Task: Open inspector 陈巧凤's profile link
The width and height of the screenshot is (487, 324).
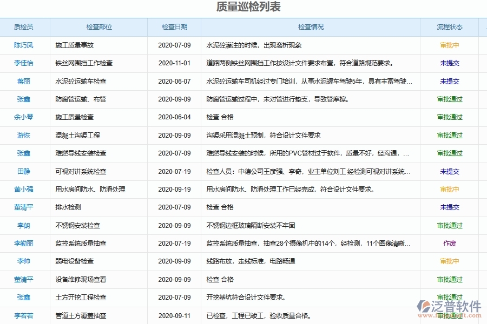Action: pyautogui.click(x=24, y=45)
